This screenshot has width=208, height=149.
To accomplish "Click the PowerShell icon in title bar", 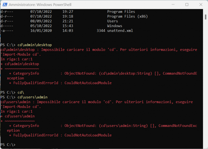I will (x=4, y=5).
